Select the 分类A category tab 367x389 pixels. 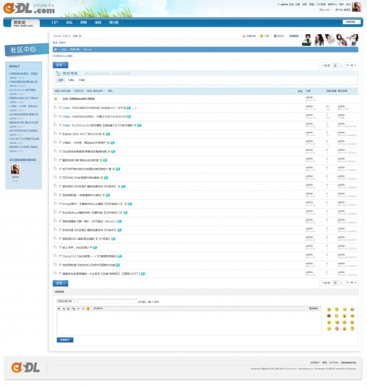click(71, 80)
